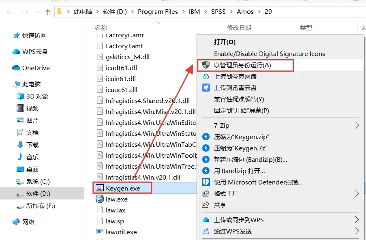Click the Bandizip icon beside 压缩为"Keygen.zip"
366x240 pixels.
pos(206,137)
